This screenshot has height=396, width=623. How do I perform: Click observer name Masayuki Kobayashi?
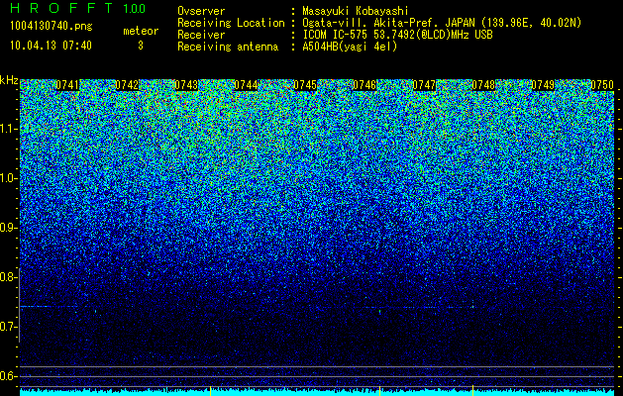click(356, 11)
